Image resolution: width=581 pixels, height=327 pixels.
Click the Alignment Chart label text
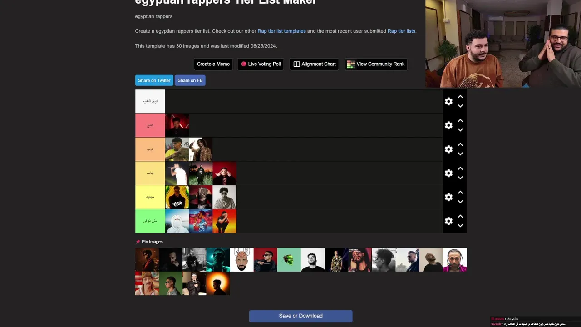[319, 64]
